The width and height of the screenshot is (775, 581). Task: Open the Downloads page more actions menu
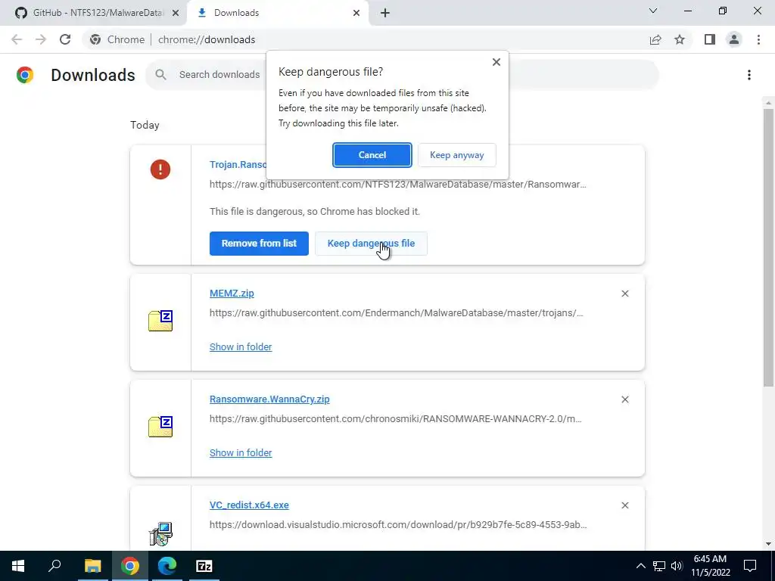click(x=749, y=75)
